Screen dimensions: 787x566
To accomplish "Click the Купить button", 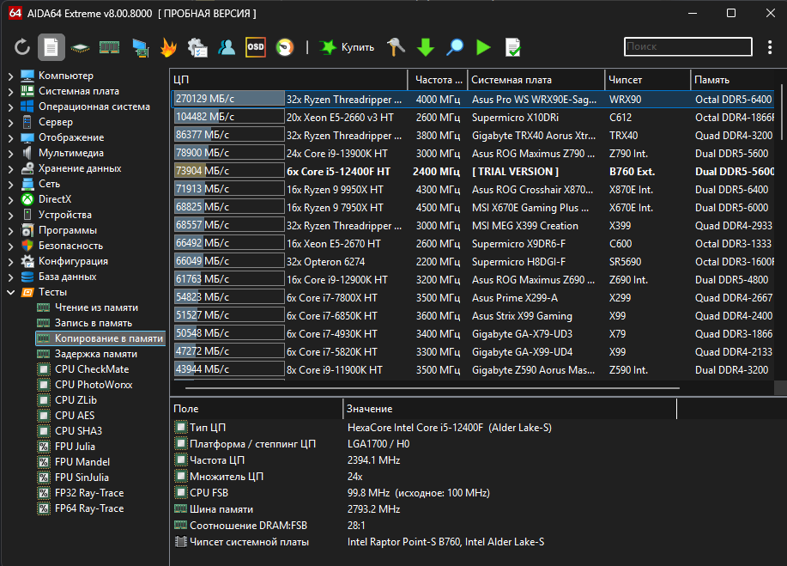I will pos(347,47).
